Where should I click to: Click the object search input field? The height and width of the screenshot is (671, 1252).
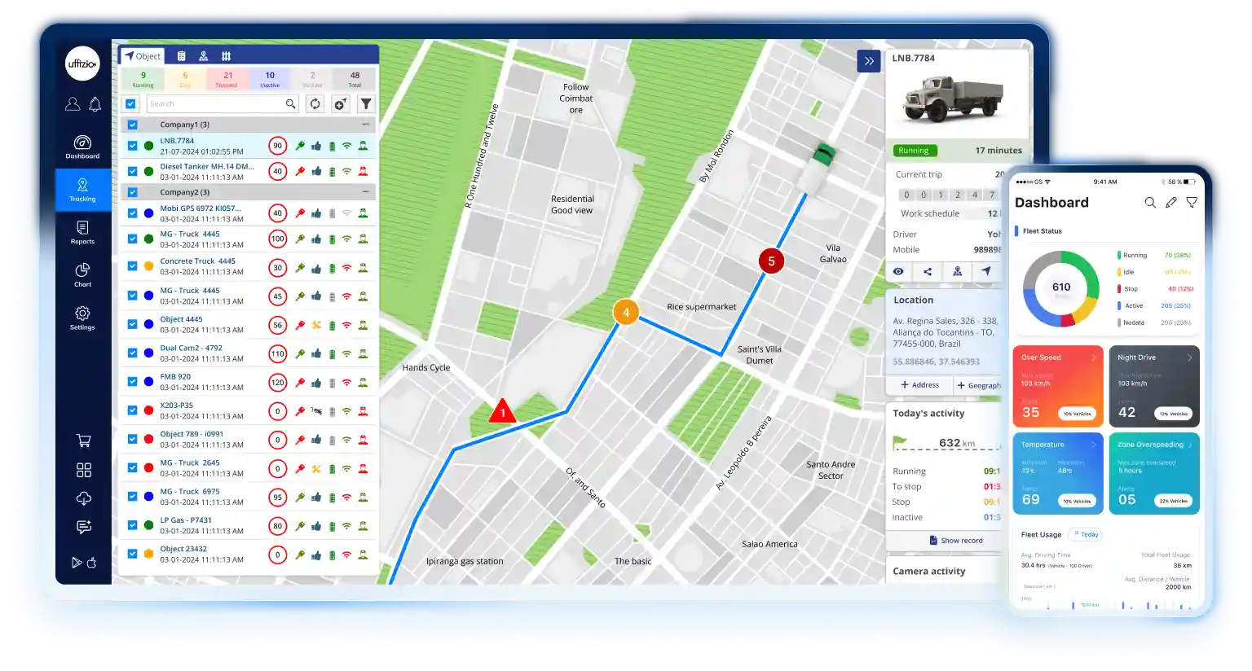click(x=216, y=103)
